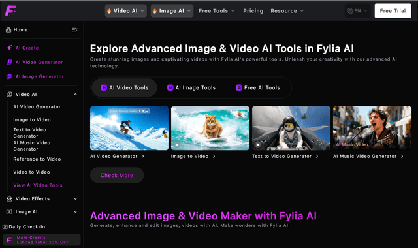Open the Image AI header dropdown

(x=172, y=11)
